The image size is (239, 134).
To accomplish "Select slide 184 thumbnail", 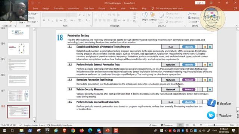I will pos(18,49).
